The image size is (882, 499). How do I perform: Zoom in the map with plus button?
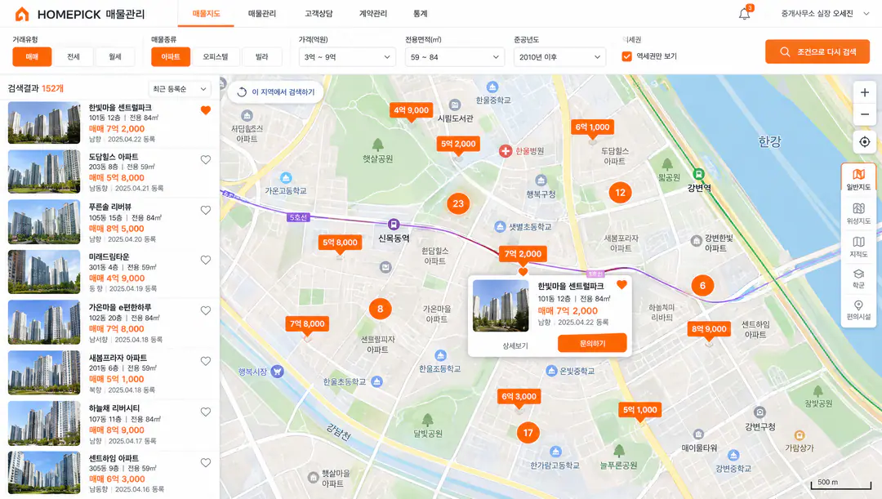coord(865,92)
